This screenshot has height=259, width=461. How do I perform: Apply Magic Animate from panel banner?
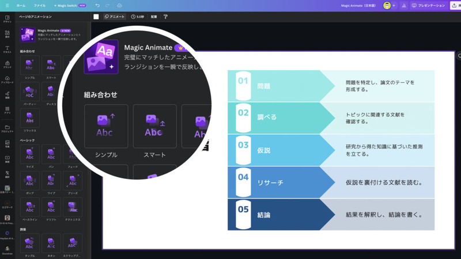tap(51, 35)
